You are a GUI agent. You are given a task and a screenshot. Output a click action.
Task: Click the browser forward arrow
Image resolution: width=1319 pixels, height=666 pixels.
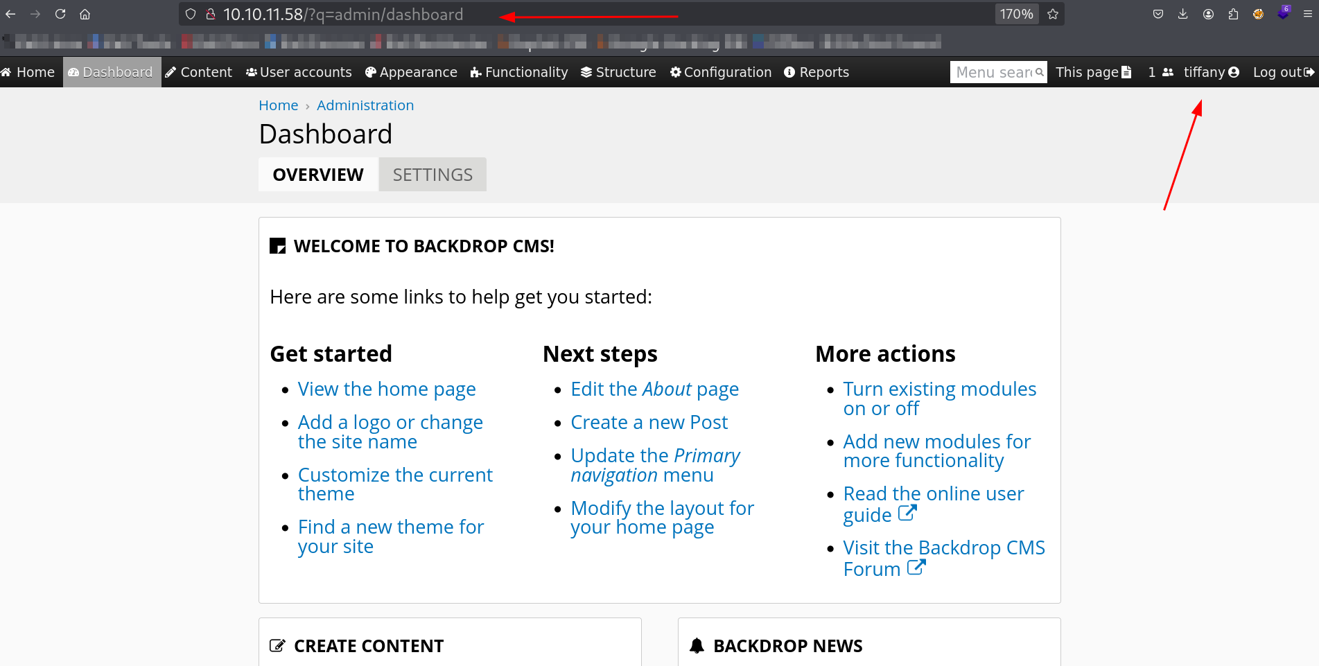[35, 14]
